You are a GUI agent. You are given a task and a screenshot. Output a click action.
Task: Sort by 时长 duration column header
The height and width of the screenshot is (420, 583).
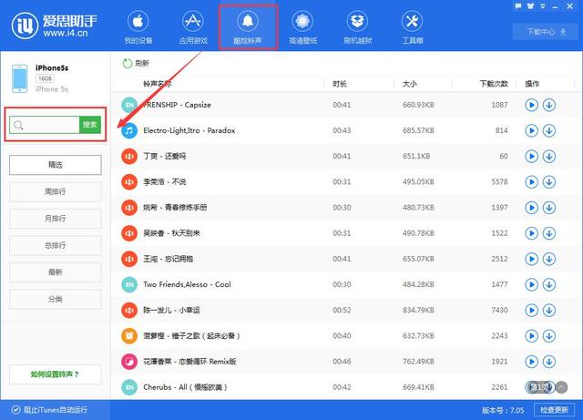tap(340, 84)
